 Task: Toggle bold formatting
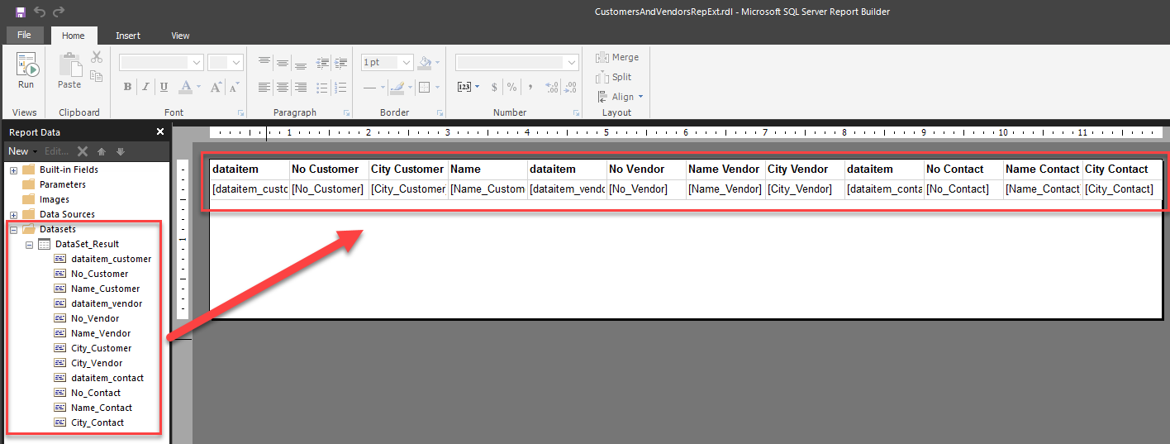(127, 87)
